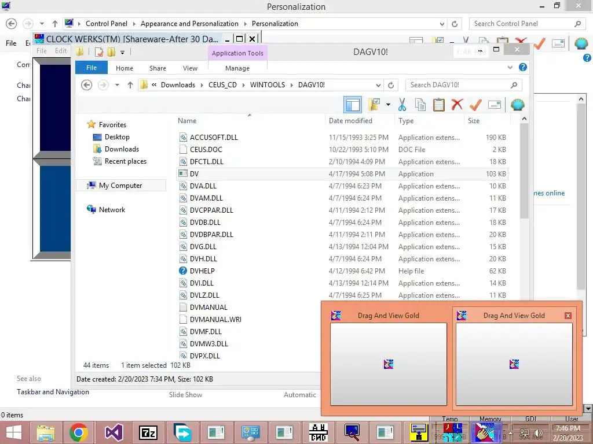Click Refresh in the DAGV10! address bar

pos(391,85)
